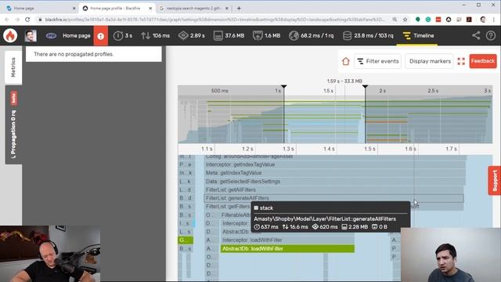Open the red alert warning icon
This screenshot has height=282, width=501.
[x=101, y=36]
